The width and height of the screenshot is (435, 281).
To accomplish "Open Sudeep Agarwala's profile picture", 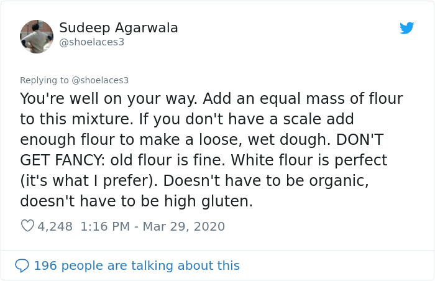I will point(37,37).
